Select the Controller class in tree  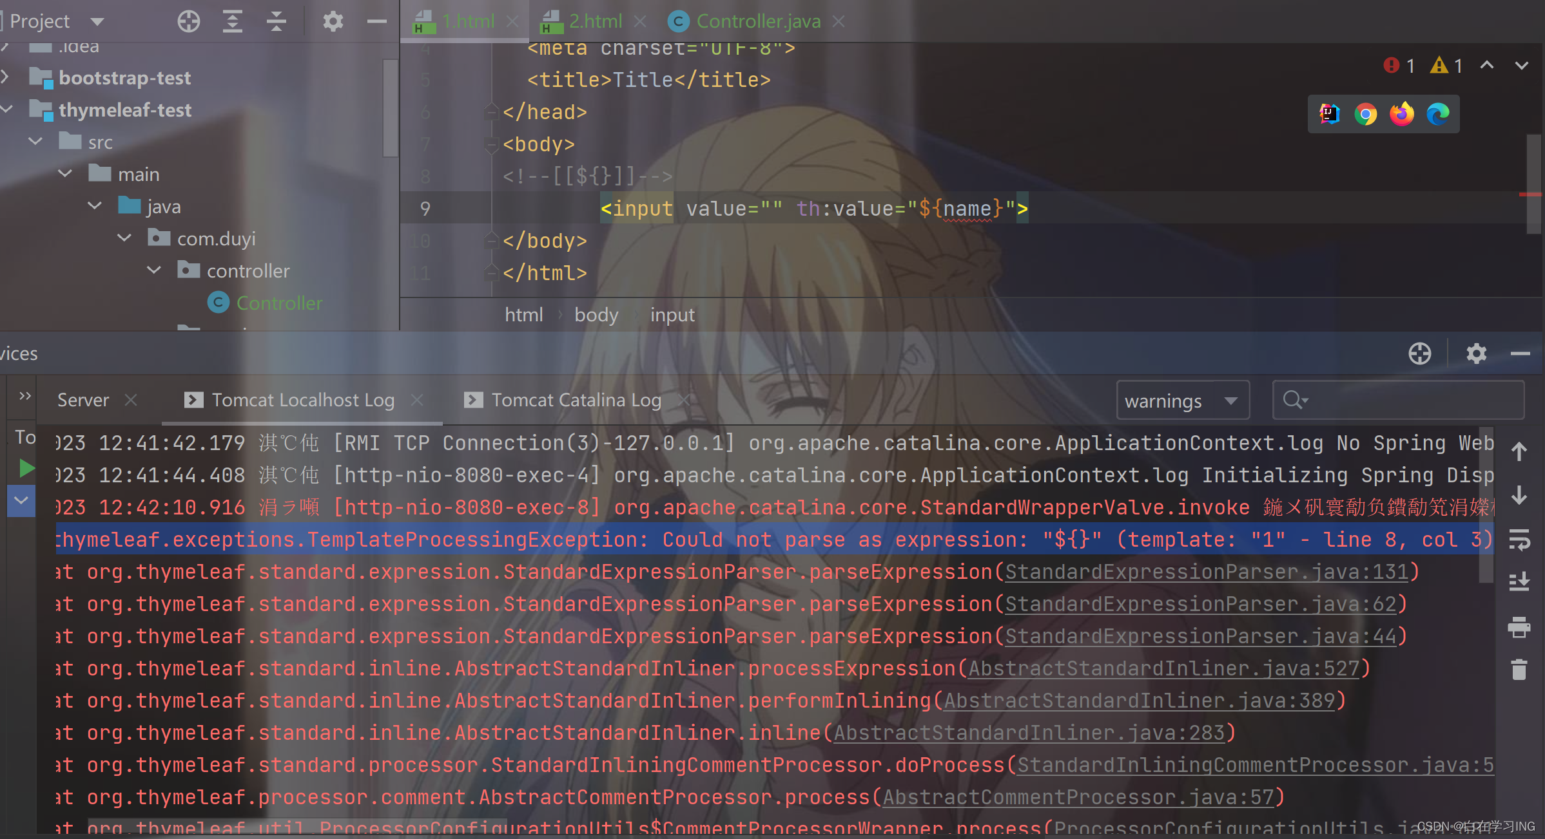278,303
